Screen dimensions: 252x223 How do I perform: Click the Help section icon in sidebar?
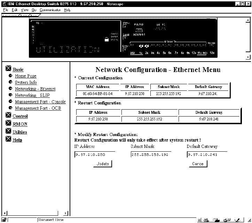click(x=9, y=139)
